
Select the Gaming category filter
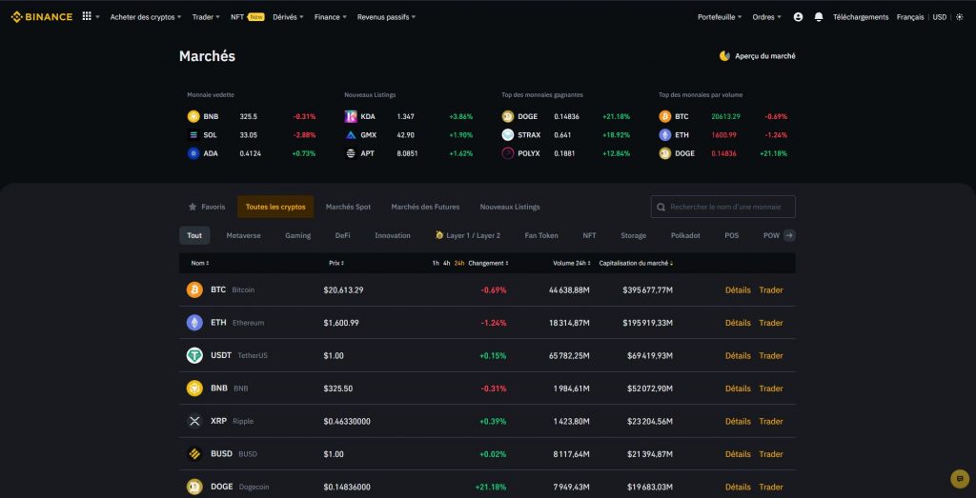pos(297,235)
